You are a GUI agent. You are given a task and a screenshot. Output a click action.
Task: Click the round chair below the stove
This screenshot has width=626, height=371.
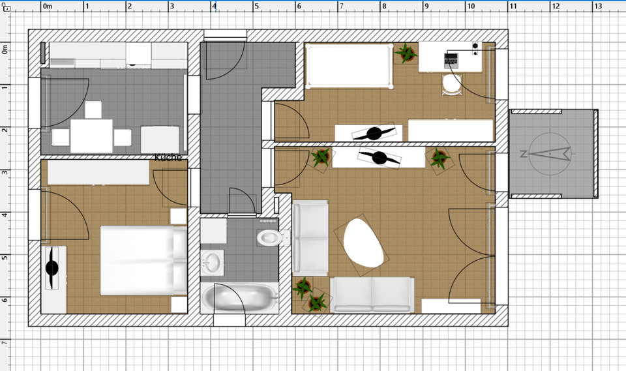(451, 84)
